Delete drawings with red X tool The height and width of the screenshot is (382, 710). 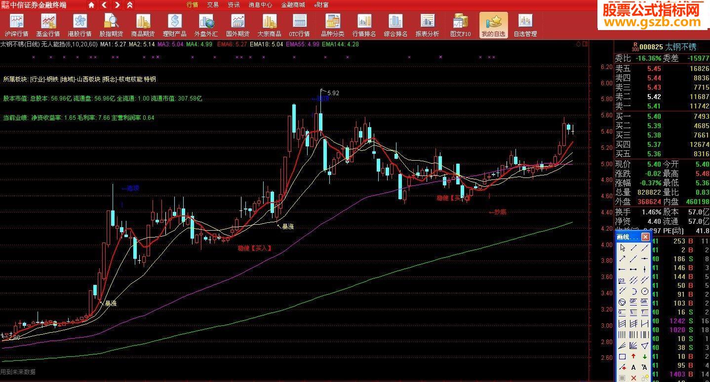coord(633,378)
